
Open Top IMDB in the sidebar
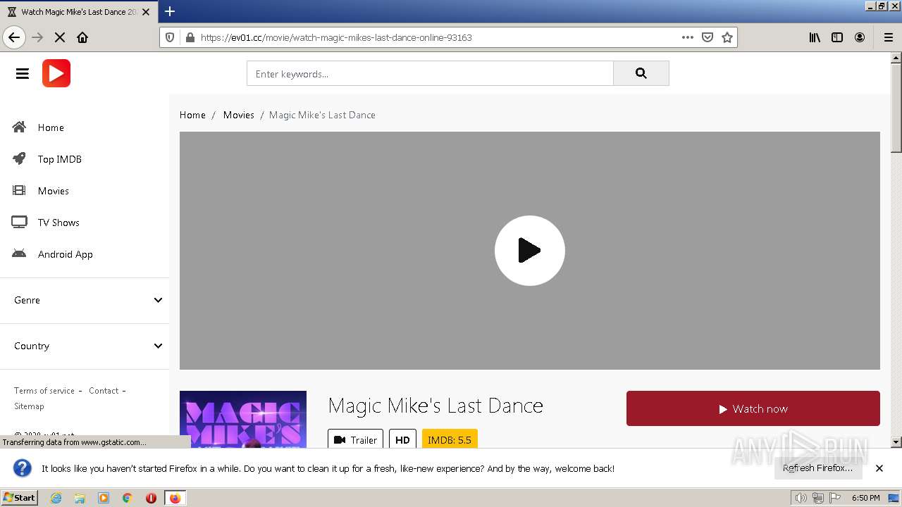(x=60, y=159)
